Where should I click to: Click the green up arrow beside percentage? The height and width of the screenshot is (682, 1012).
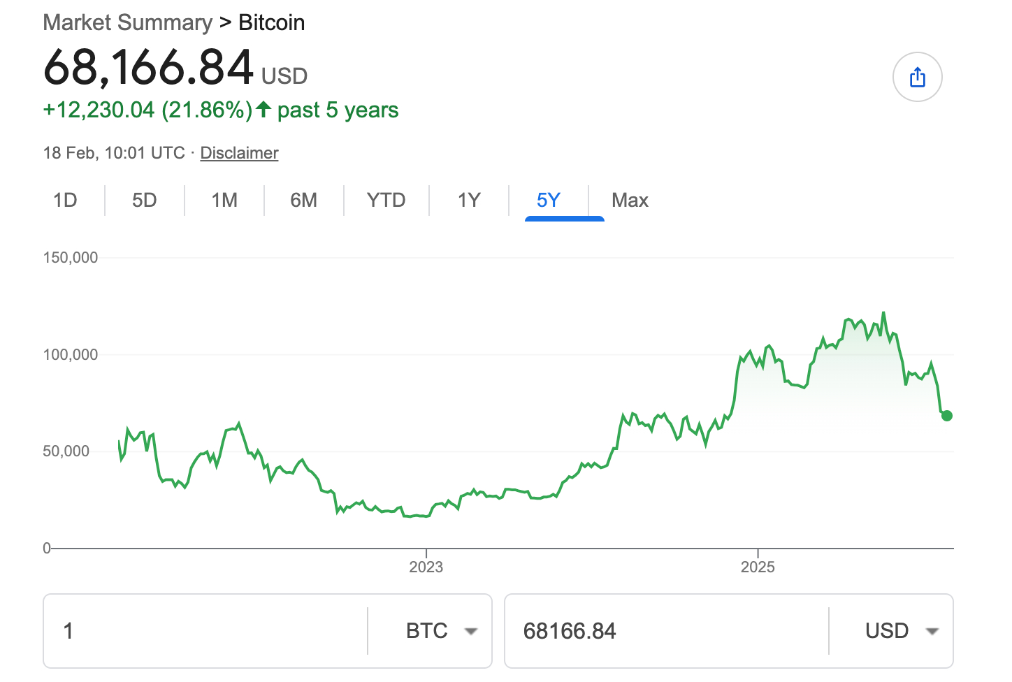click(263, 110)
